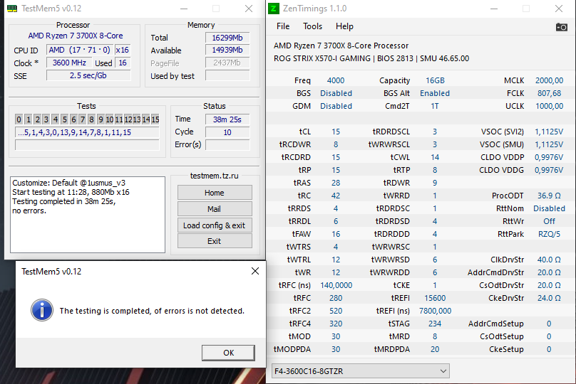Click the CPU ID AMD (17·71·0) field

click(x=80, y=50)
